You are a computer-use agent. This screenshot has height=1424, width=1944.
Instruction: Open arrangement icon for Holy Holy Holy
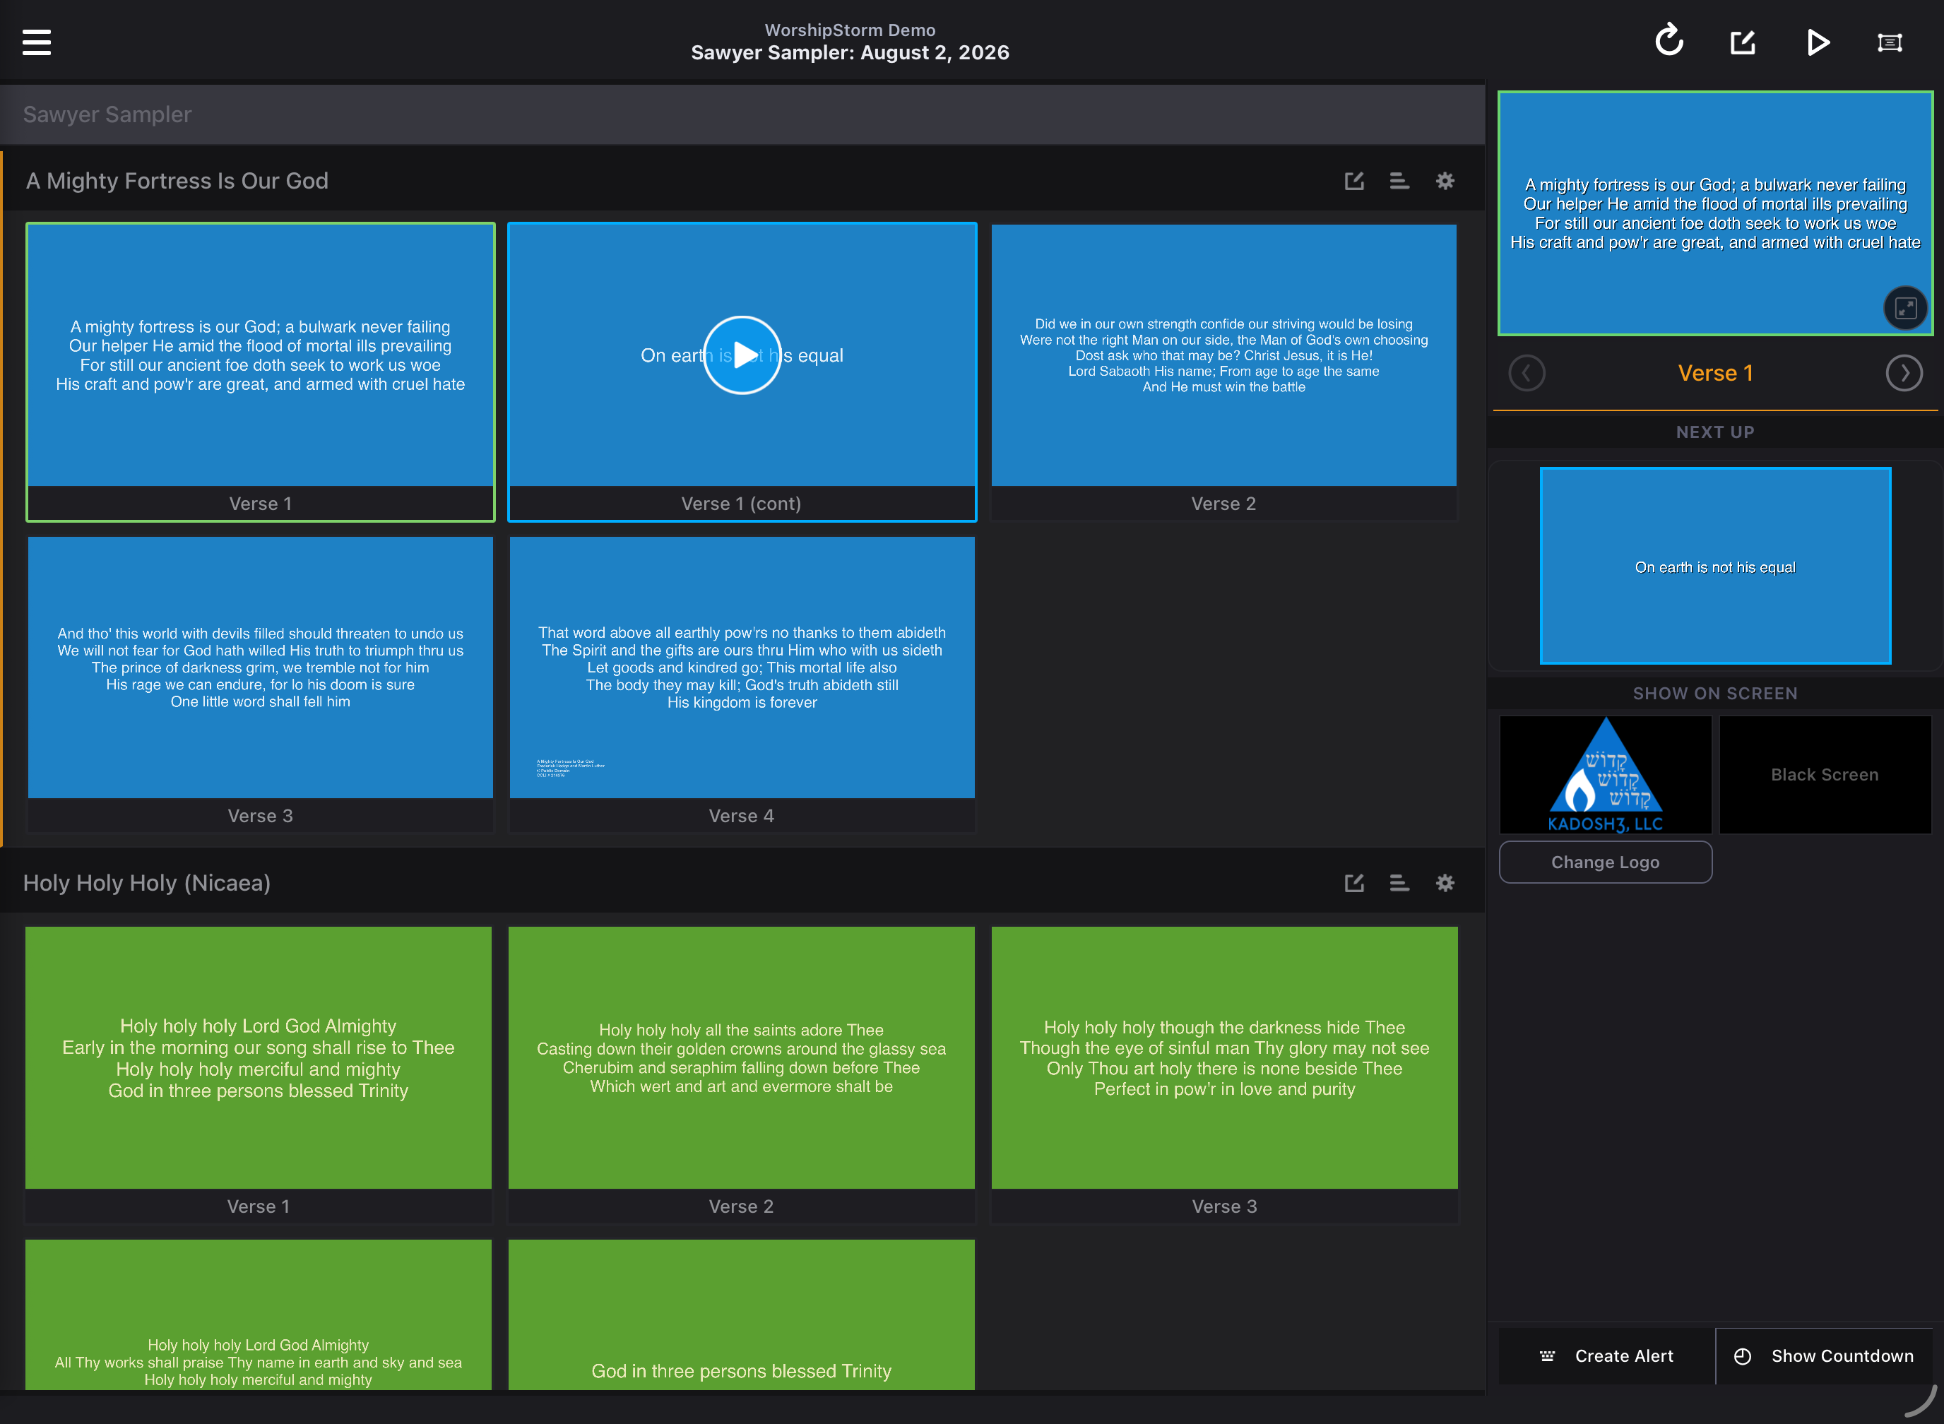pyautogui.click(x=1399, y=883)
